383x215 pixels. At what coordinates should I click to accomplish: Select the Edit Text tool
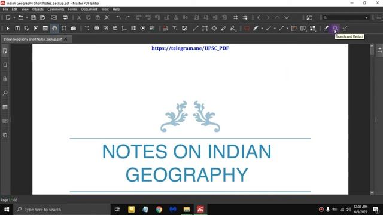[x=17, y=29]
